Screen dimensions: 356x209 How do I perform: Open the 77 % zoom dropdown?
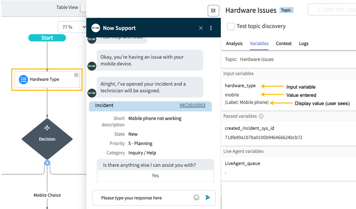click(x=72, y=27)
